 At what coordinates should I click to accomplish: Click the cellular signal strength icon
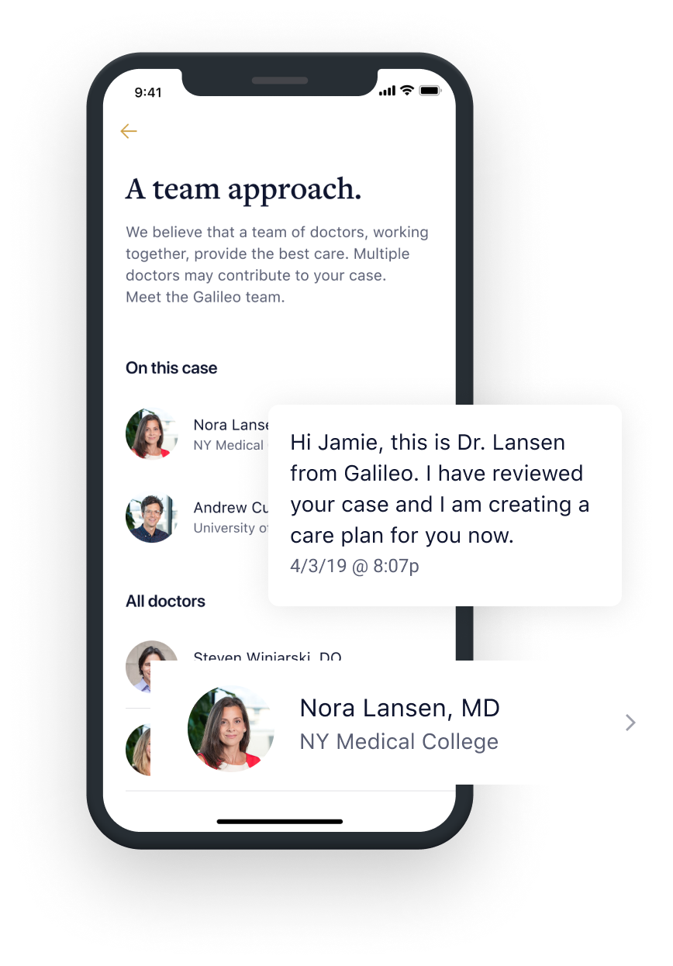coord(387,91)
